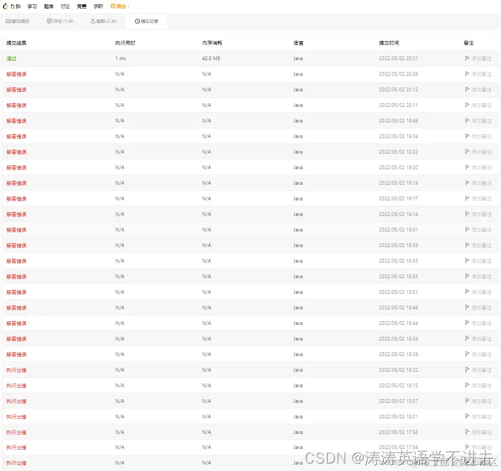Click 添加备注 for the 17:58 submission
Screen dimensions: 501x471
coord(482,432)
